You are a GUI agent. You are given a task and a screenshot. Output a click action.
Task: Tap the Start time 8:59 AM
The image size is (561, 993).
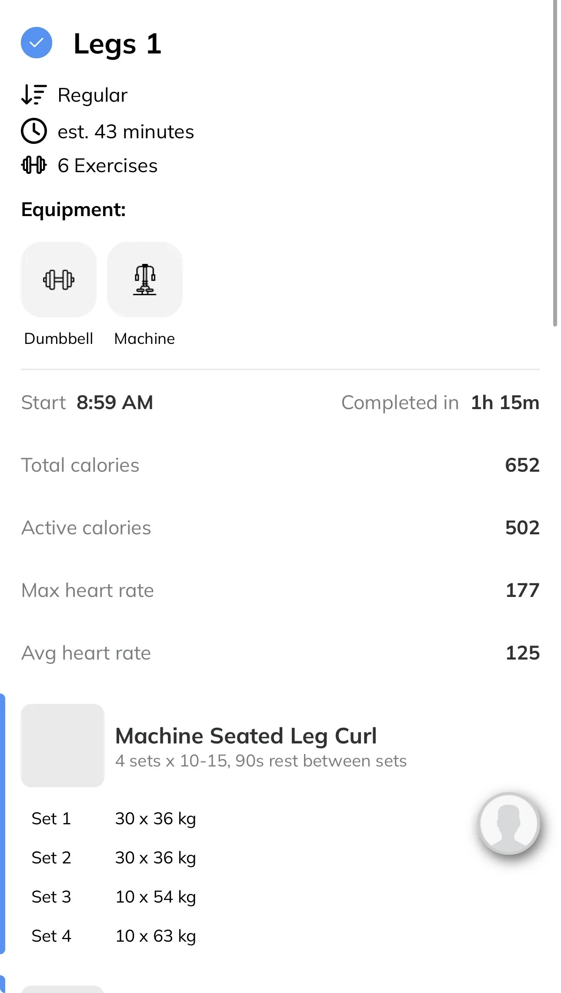click(x=115, y=403)
